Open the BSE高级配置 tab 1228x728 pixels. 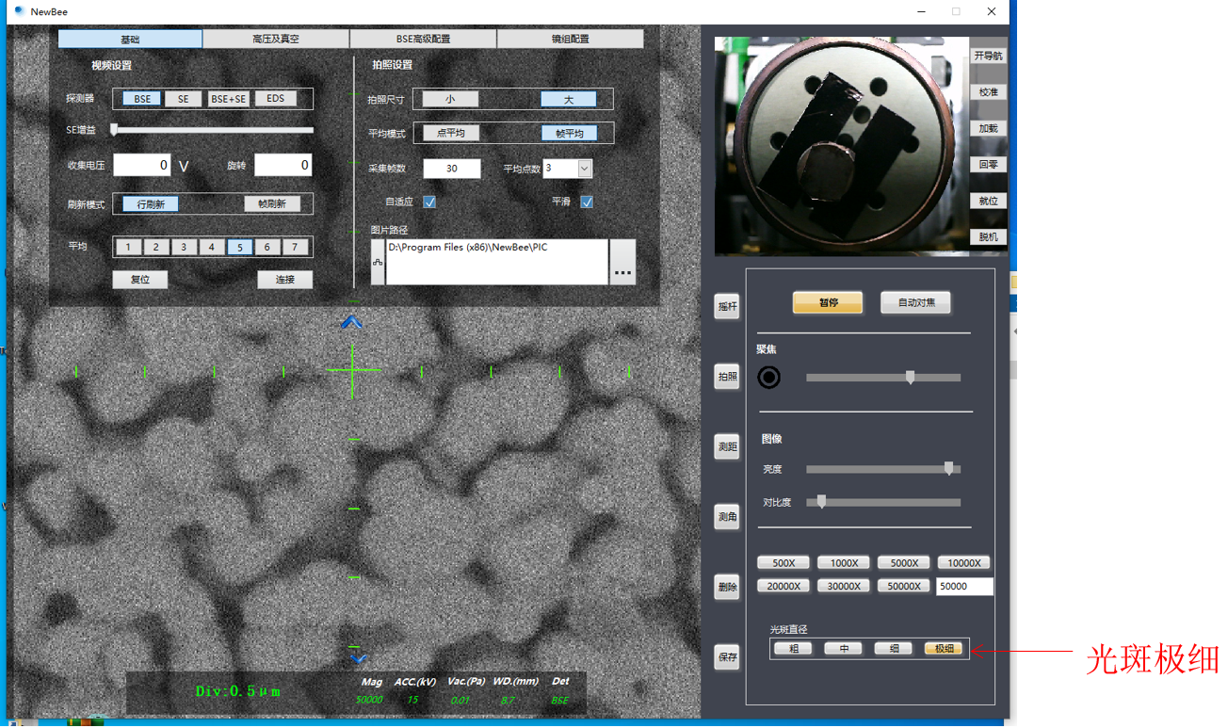click(x=423, y=40)
